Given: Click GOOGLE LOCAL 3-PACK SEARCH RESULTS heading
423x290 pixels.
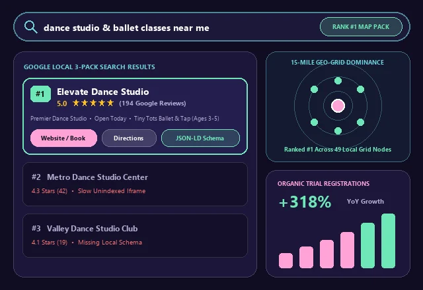Looking at the screenshot, I should [89, 67].
